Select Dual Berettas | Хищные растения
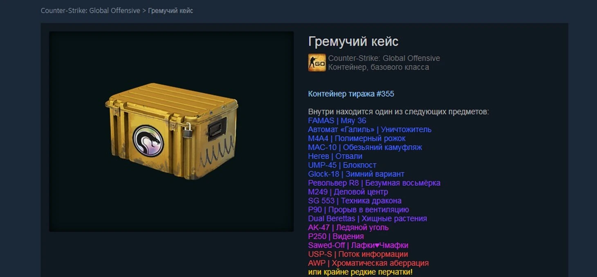This screenshot has width=597, height=277. coord(367,218)
